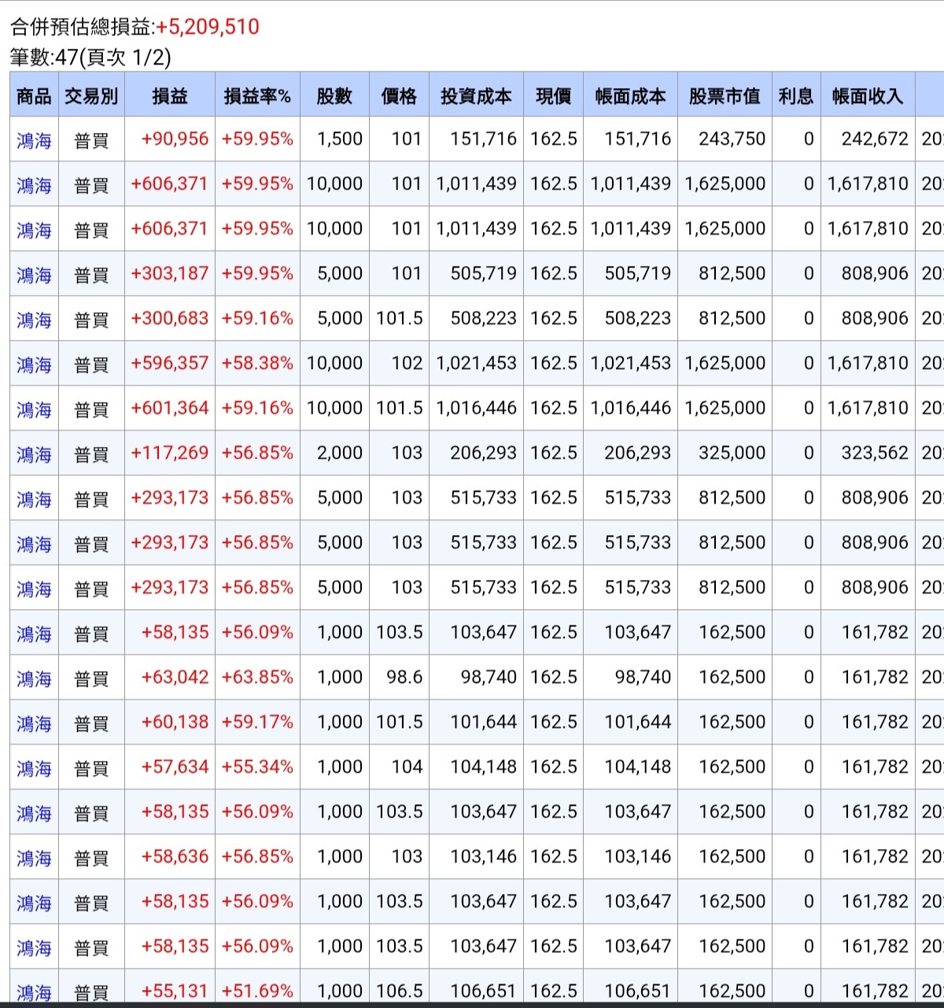
Task: Click 鴻海 in the +117,269 profit row
Action: (x=34, y=454)
